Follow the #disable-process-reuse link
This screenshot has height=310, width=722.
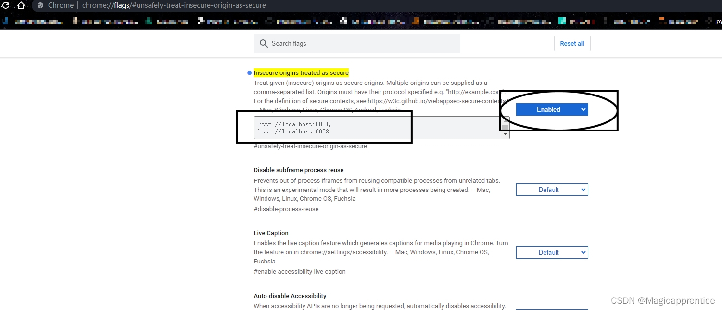click(286, 209)
